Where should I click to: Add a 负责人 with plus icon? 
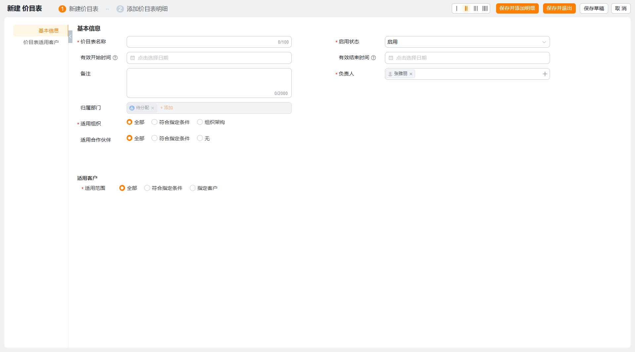click(x=545, y=74)
